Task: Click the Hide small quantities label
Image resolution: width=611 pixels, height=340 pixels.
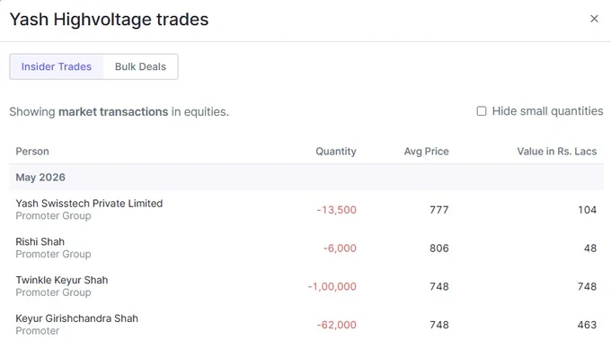Action: 547,111
